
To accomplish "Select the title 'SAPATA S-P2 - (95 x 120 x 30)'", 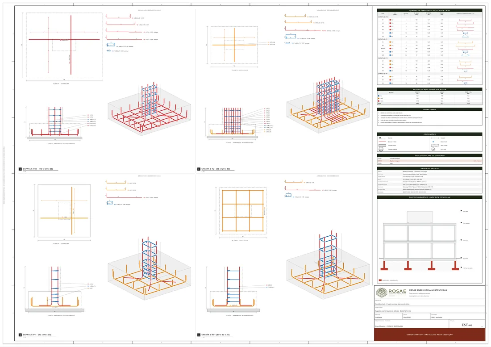I will pos(216,169).
